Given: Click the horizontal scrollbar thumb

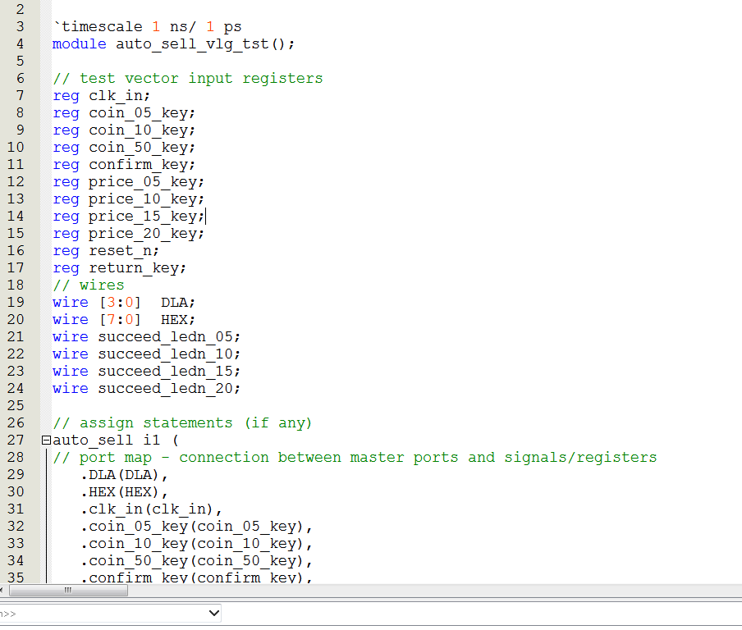Looking at the screenshot, I should (68, 591).
